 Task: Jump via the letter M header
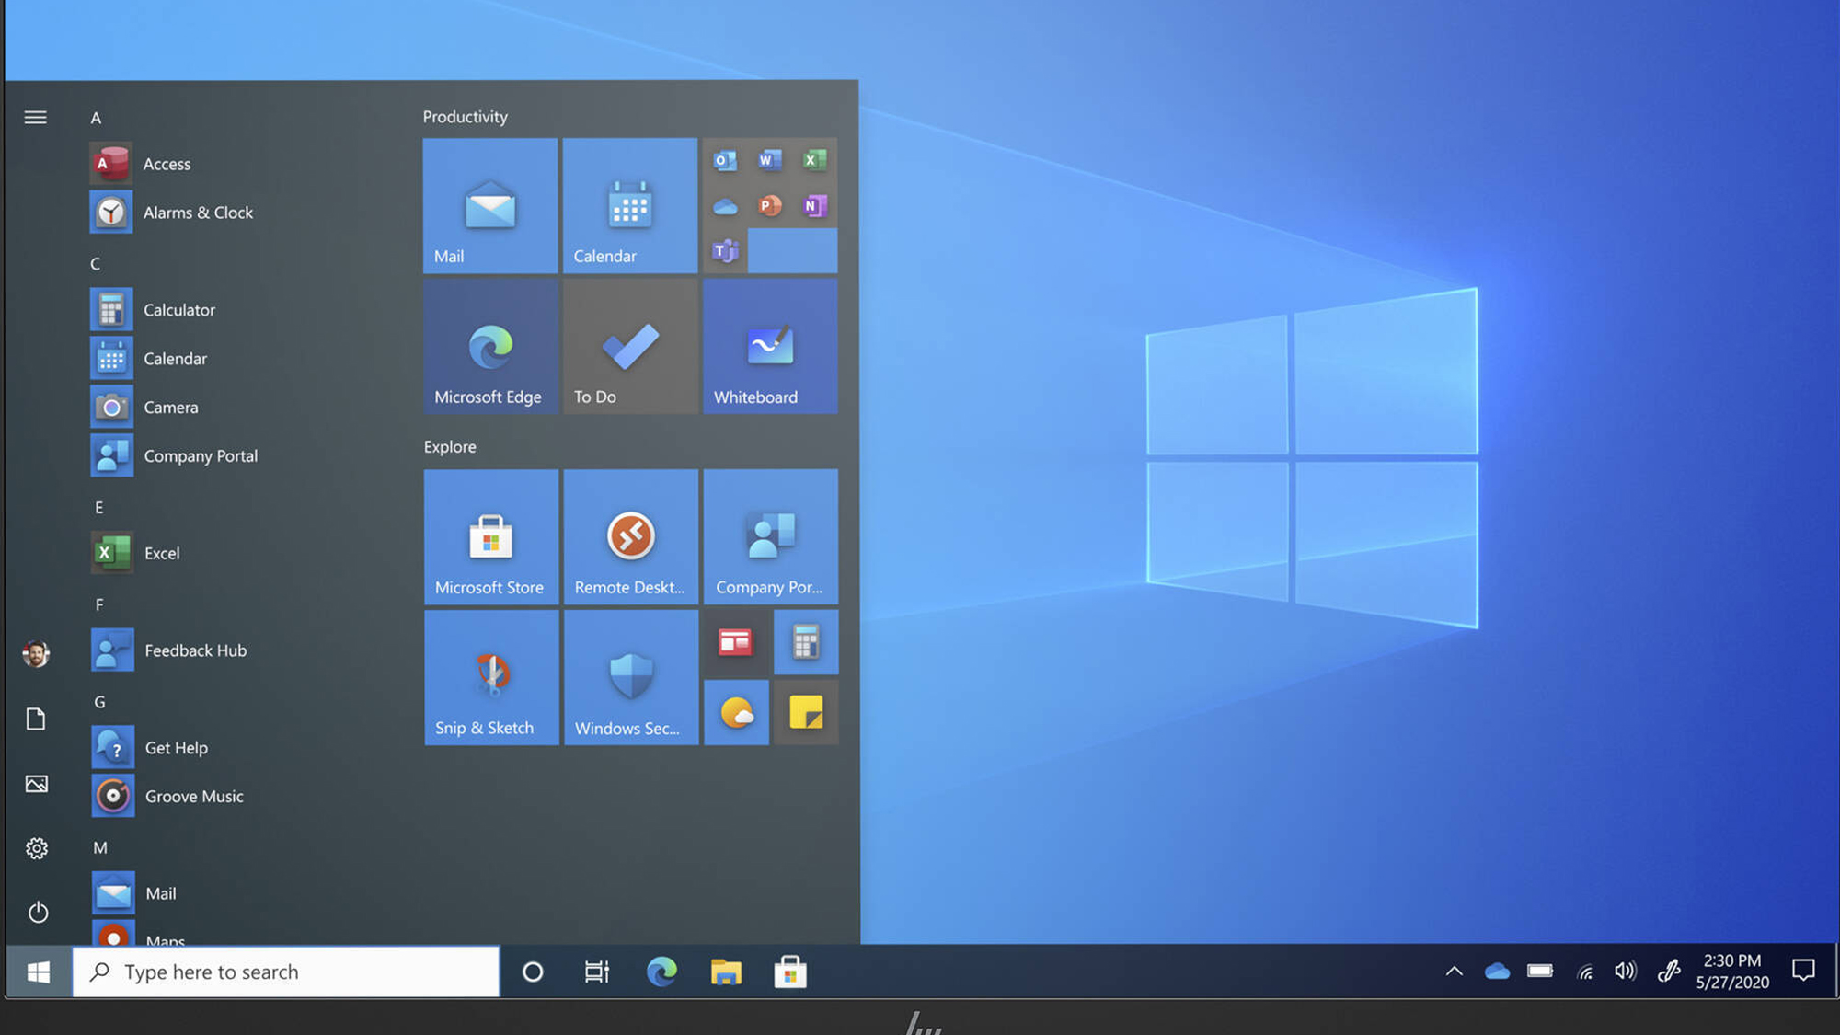[x=100, y=848]
